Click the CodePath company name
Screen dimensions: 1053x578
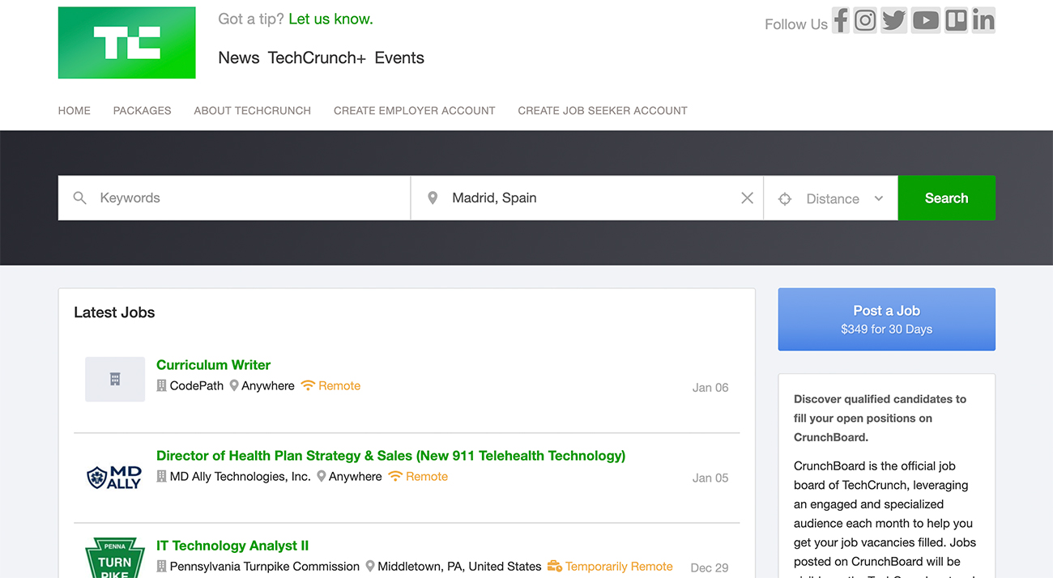pyautogui.click(x=197, y=385)
